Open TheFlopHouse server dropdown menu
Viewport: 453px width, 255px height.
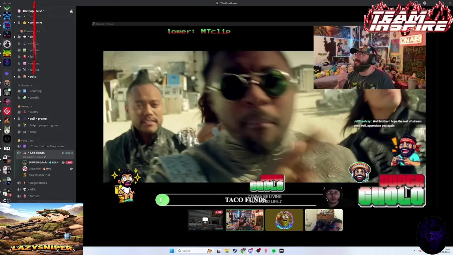[34, 11]
